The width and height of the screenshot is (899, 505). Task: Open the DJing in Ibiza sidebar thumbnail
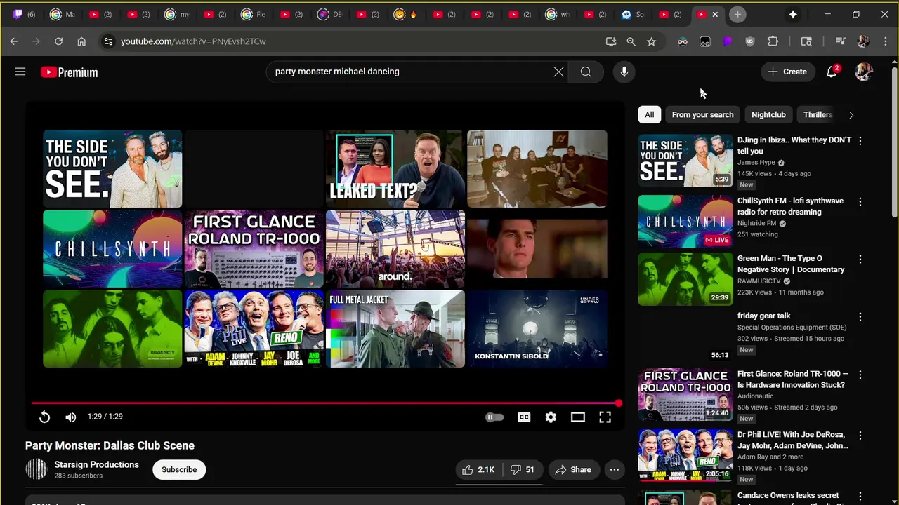point(685,161)
